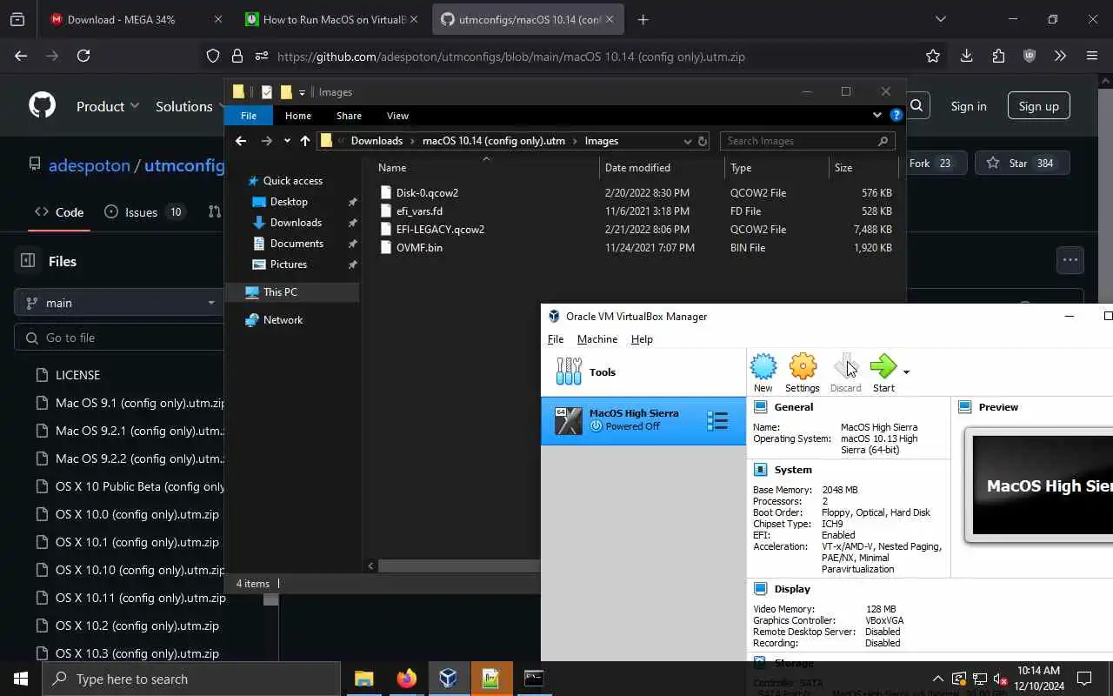The image size is (1113, 696).
Task: Reload the GitHub page
Action: point(83,56)
